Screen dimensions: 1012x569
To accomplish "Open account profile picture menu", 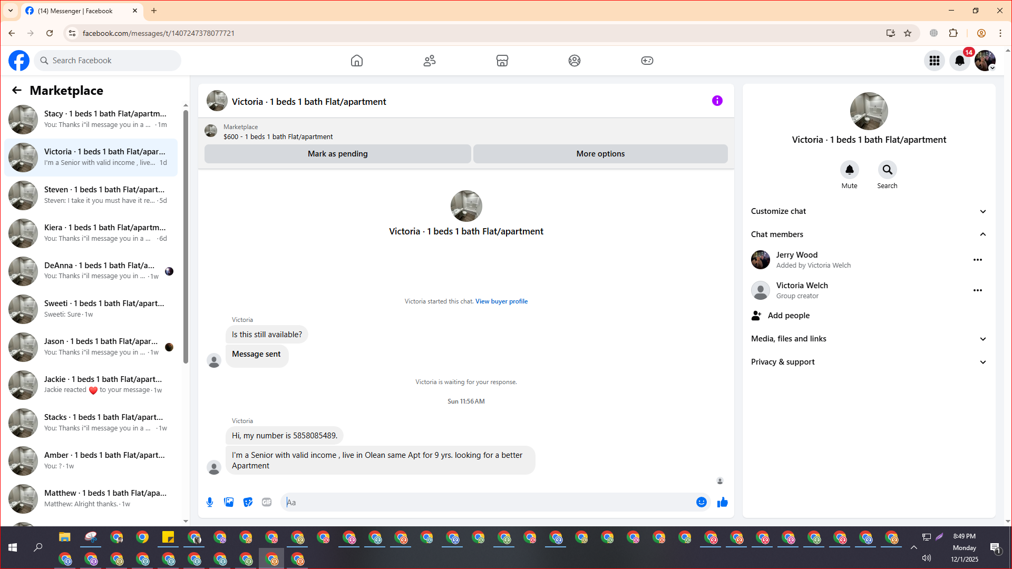I will [985, 61].
